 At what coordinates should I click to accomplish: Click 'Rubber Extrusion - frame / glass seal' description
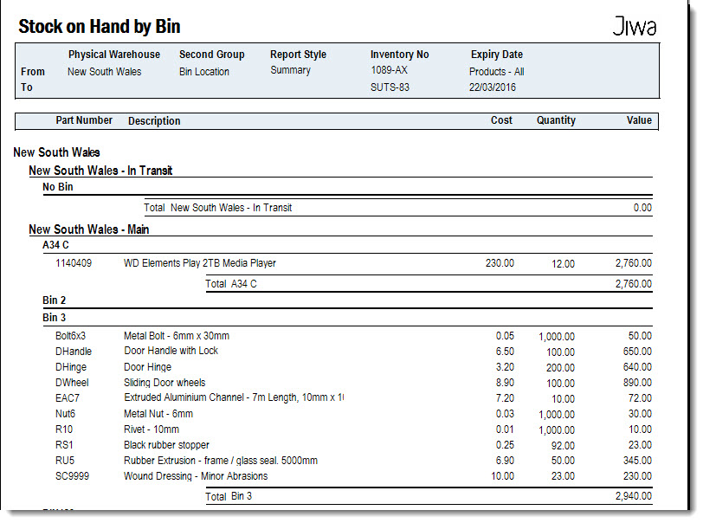[x=221, y=461]
